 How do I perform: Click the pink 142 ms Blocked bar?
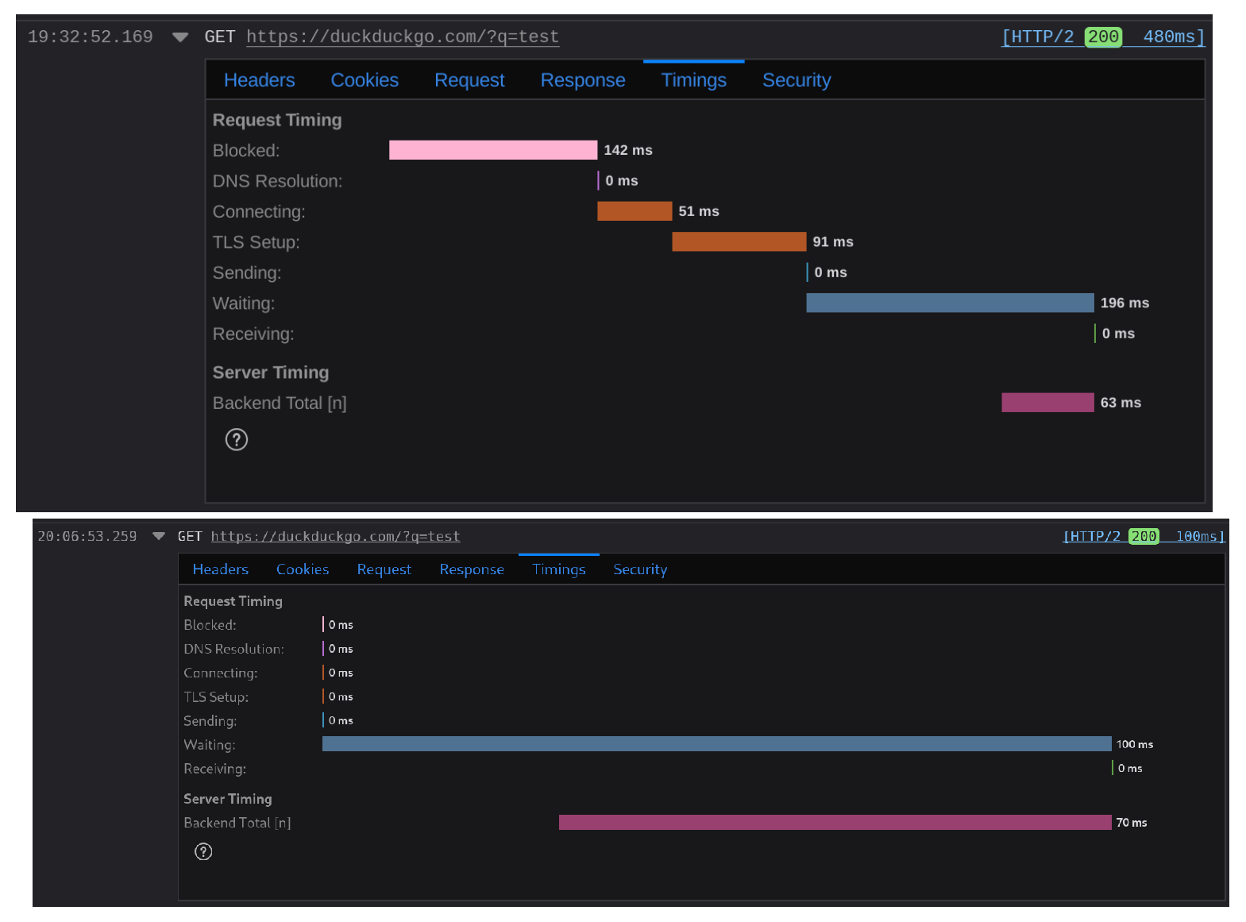tap(492, 150)
